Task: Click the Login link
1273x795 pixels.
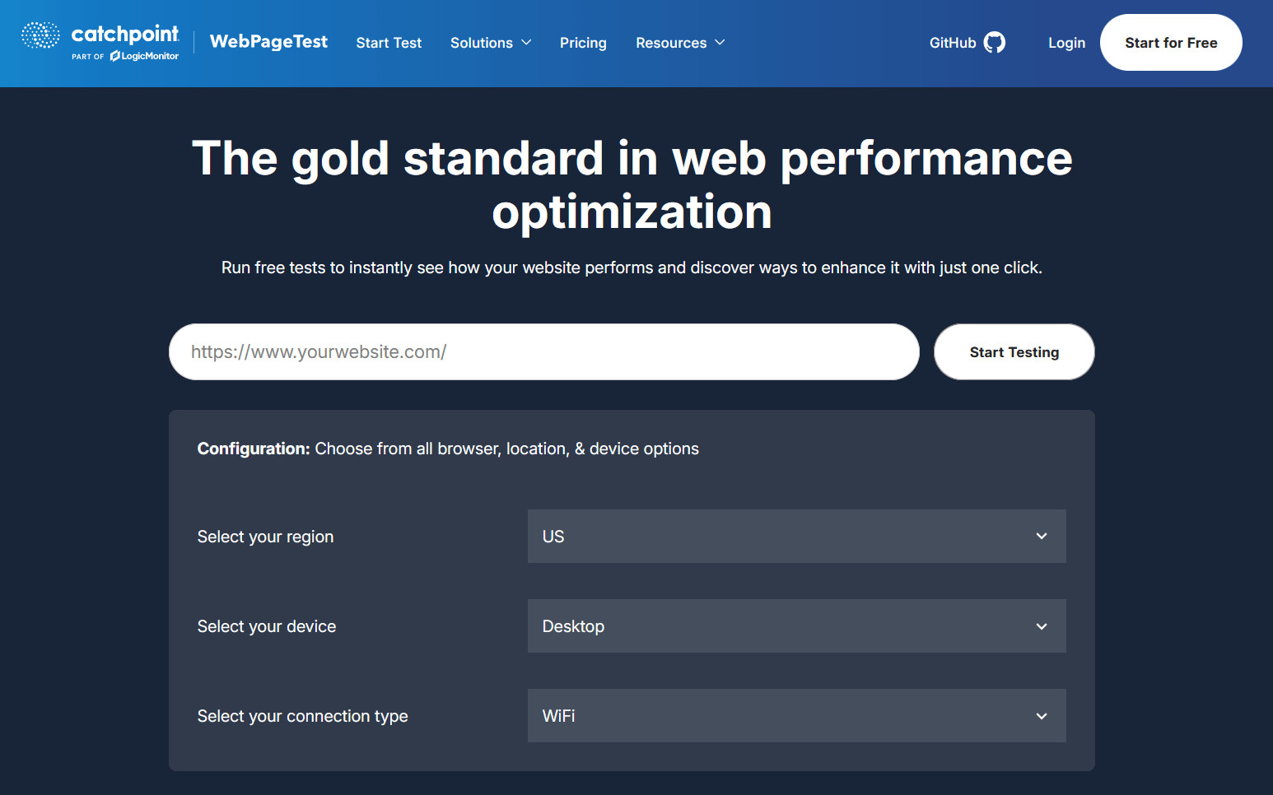Action: coord(1066,42)
